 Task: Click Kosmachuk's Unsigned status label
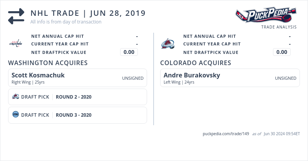(133, 78)
